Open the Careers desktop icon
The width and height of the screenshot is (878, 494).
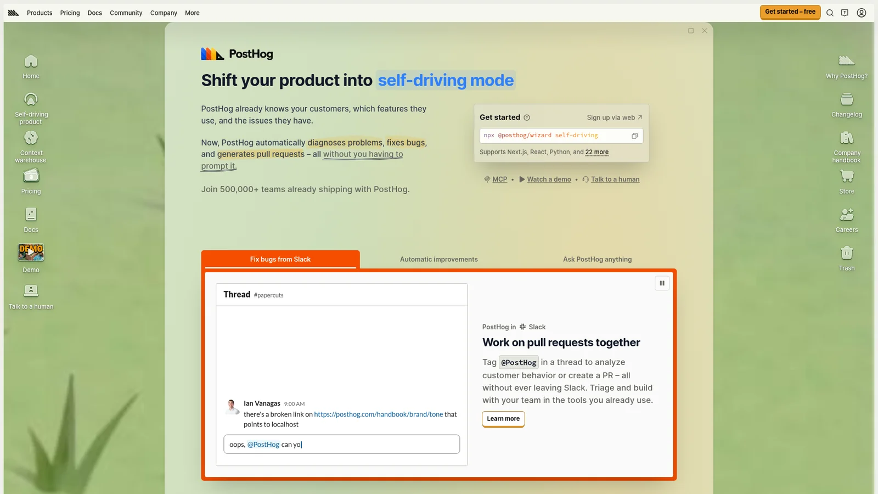coord(847,220)
